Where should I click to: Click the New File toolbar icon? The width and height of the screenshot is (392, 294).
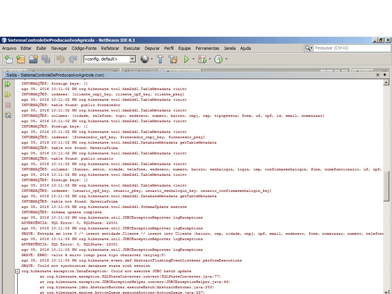9,59
